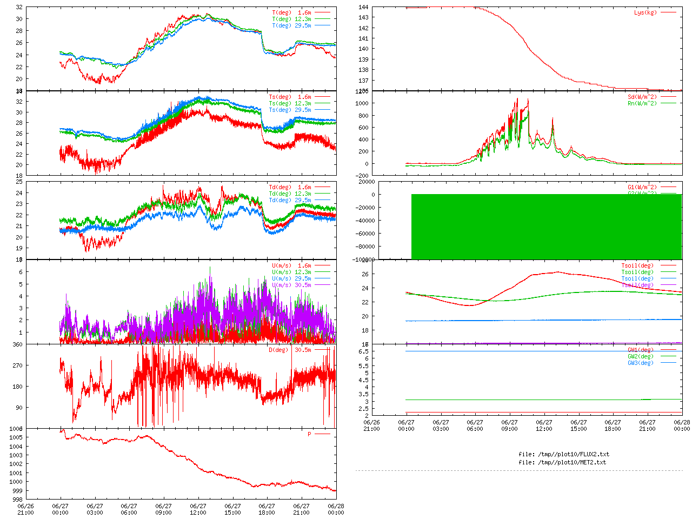
Task: Select the 'Ts(deg) 1.6m' legend label
Action: pyautogui.click(x=290, y=97)
